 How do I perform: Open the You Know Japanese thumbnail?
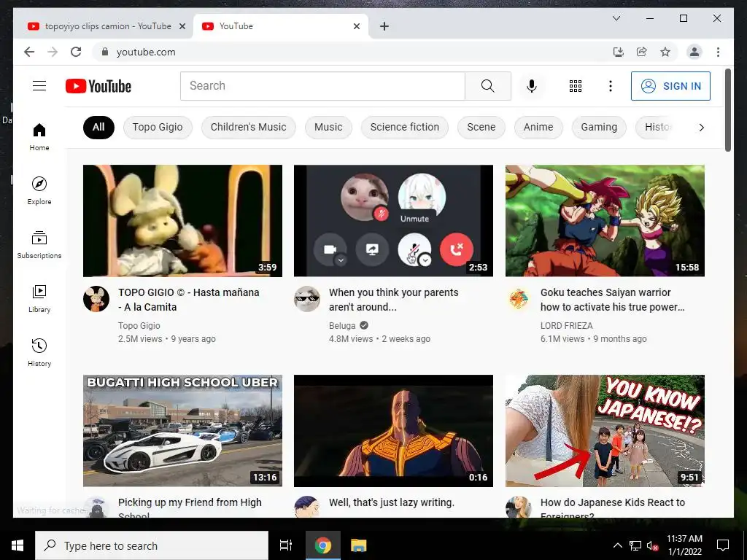coord(605,430)
